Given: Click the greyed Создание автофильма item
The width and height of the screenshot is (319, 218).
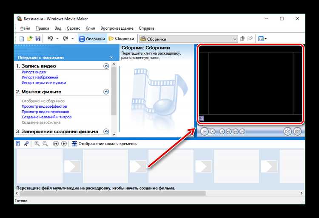Looking at the screenshot, I should [x=41, y=123].
